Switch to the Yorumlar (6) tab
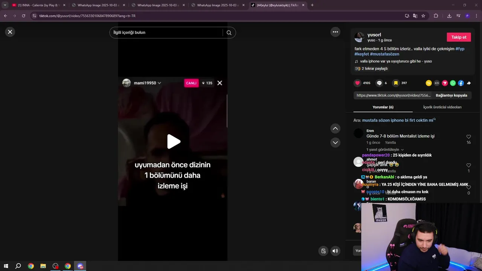 tap(383, 107)
